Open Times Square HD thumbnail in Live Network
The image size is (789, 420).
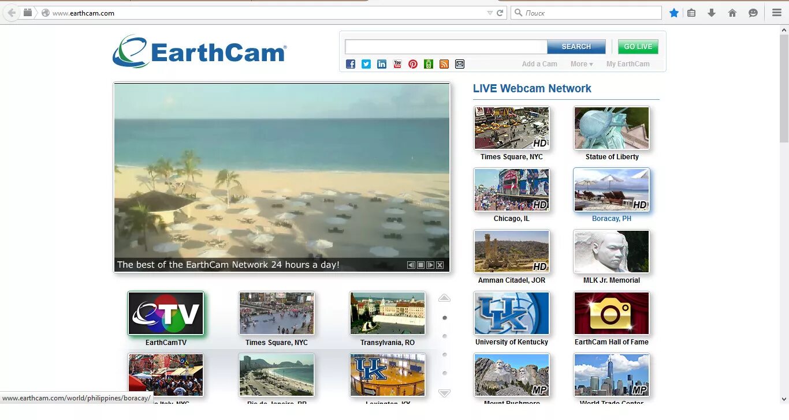click(512, 128)
